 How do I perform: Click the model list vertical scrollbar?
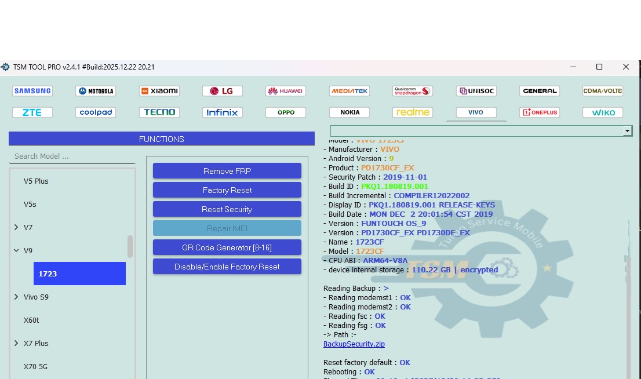[x=130, y=246]
